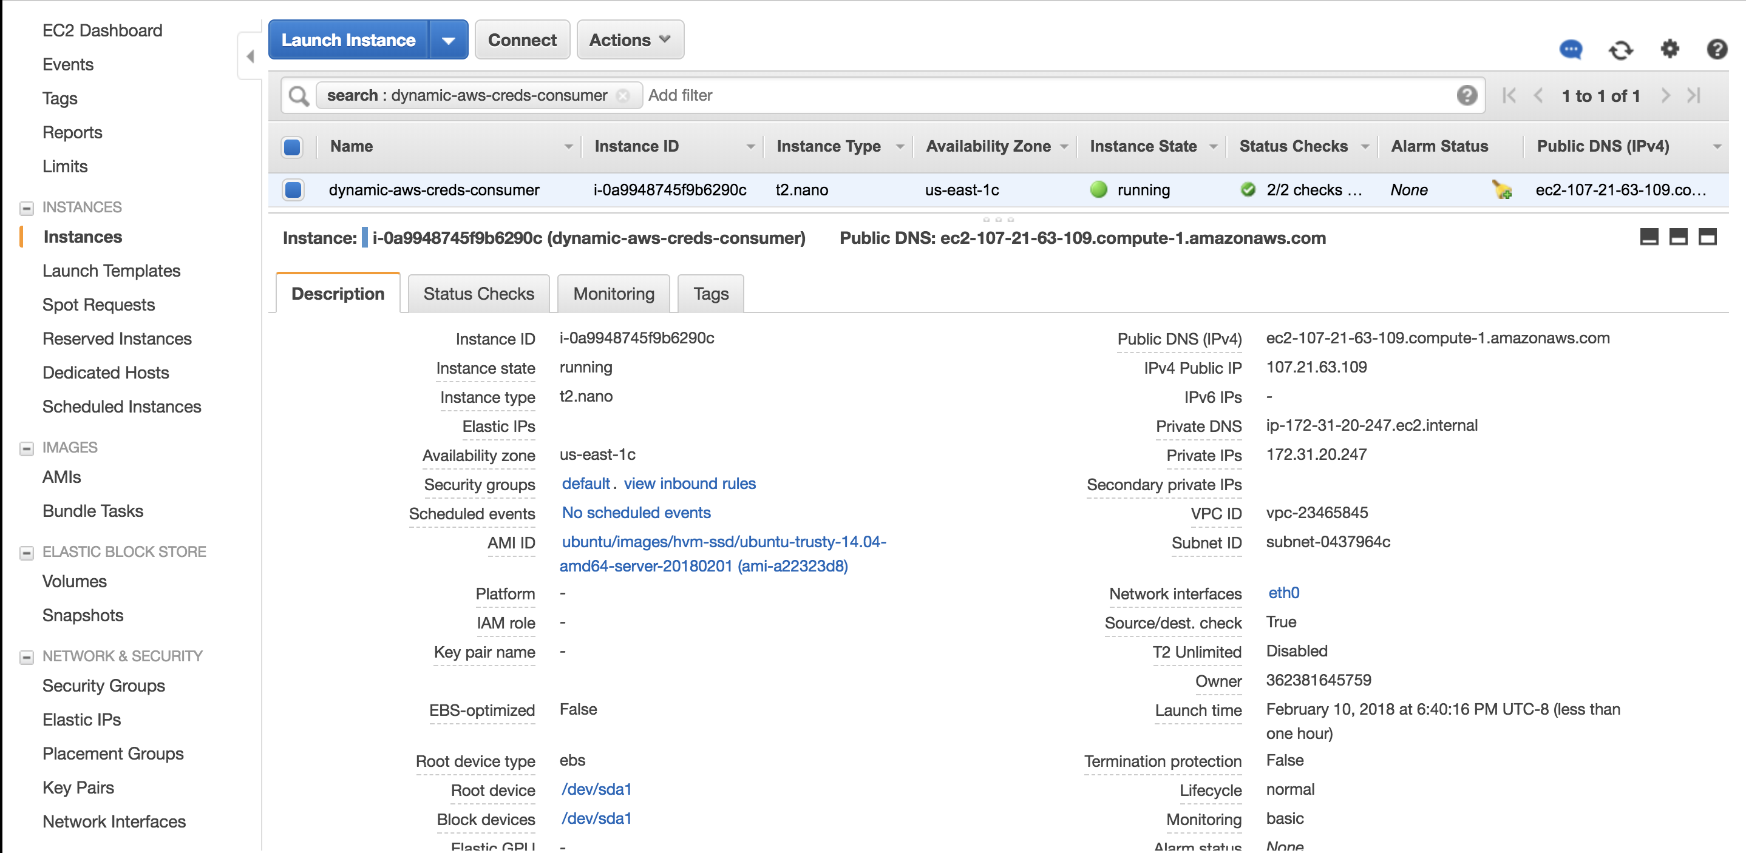Viewport: 1746px width, 853px height.
Task: Click the Connect button
Action: tap(522, 40)
